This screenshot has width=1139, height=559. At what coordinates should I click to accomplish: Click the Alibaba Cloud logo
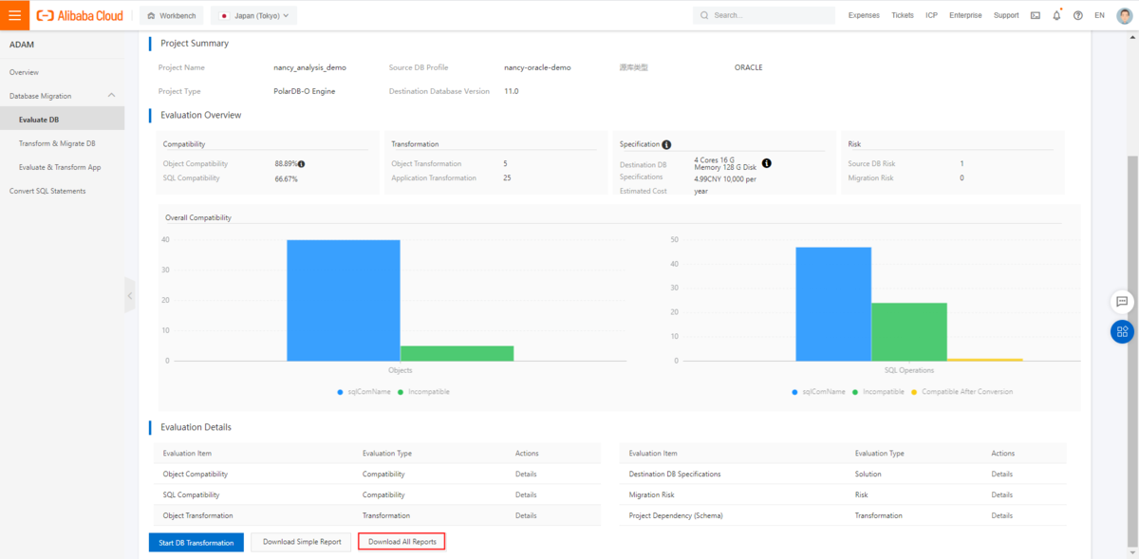pos(80,15)
